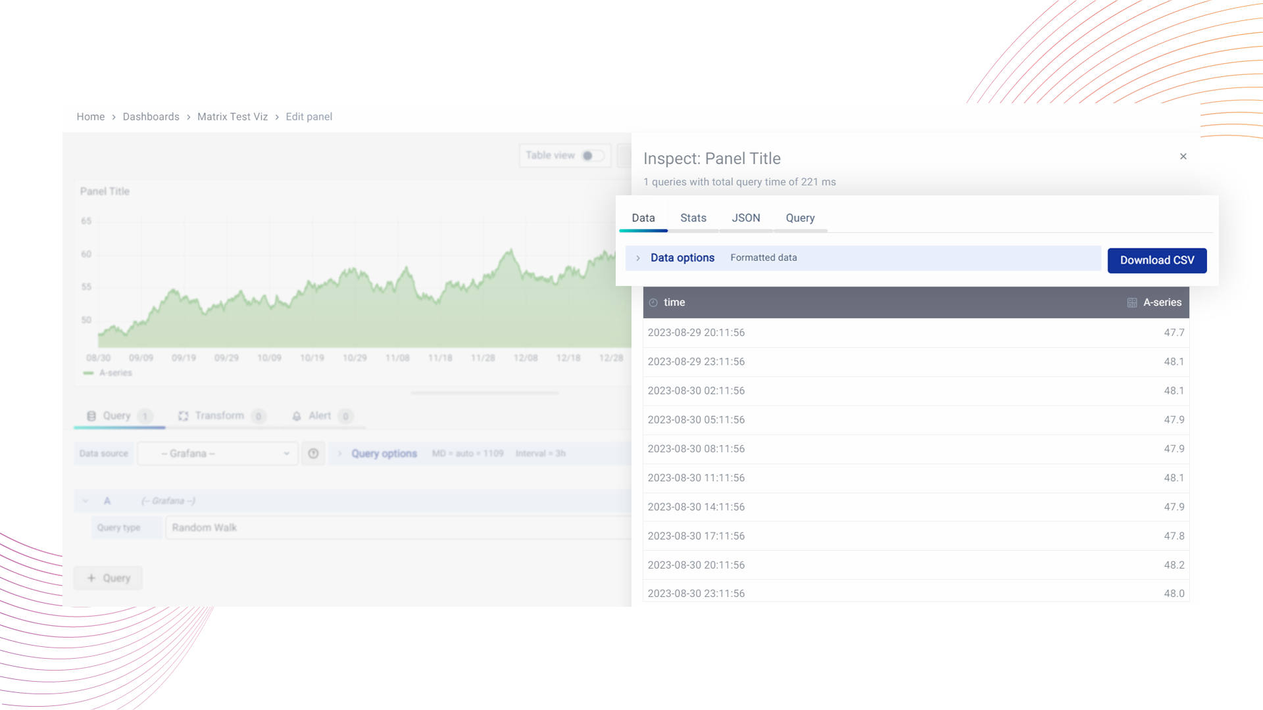Open data source help icon
Image resolution: width=1263 pixels, height=710 pixels.
pyautogui.click(x=313, y=454)
